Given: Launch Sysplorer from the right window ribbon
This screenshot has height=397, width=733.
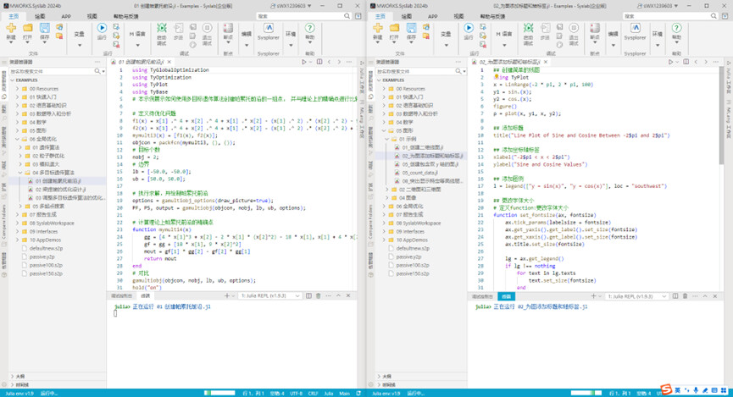Looking at the screenshot, I should (635, 29).
